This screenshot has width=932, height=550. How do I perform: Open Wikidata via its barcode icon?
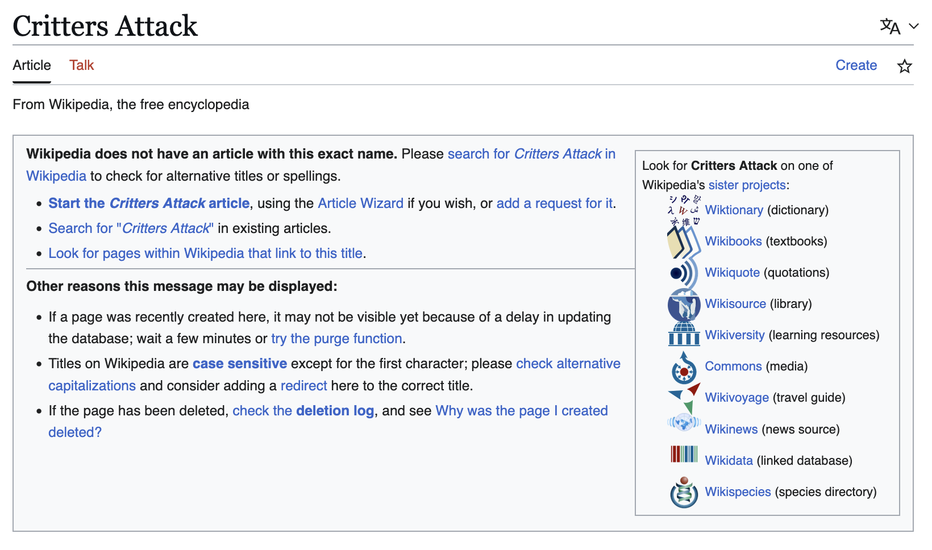[x=683, y=461]
